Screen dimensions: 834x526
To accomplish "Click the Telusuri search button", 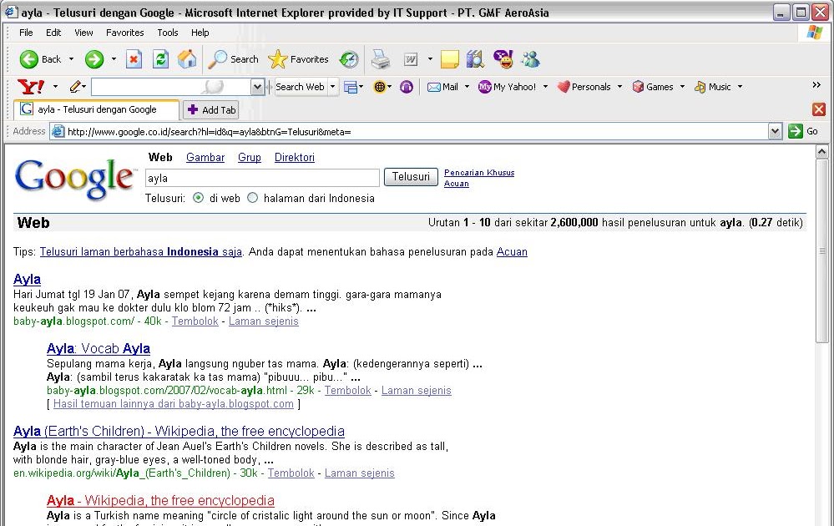I will (411, 176).
